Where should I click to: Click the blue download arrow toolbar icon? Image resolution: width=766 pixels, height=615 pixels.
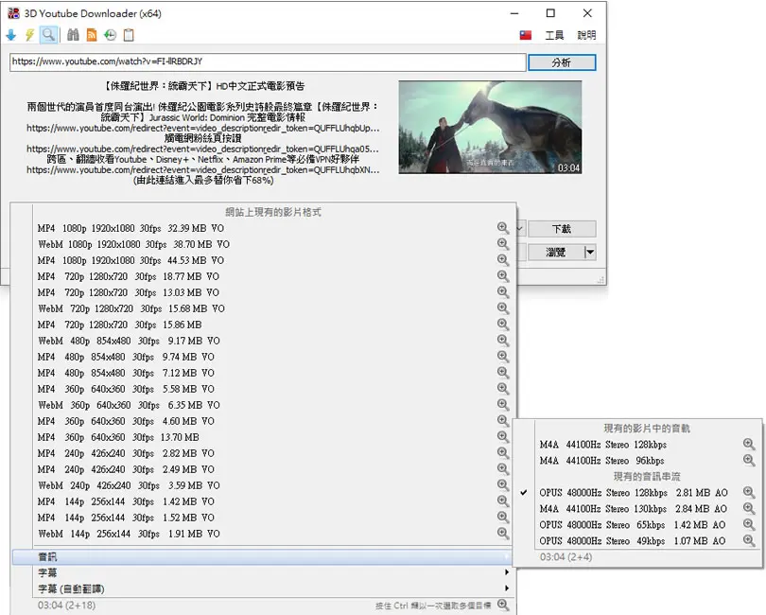[x=11, y=35]
